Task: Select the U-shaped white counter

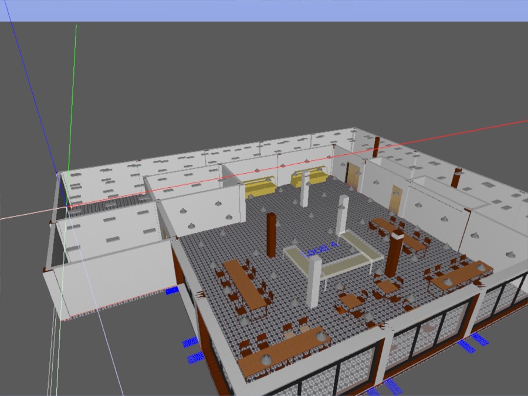Action: tap(337, 255)
